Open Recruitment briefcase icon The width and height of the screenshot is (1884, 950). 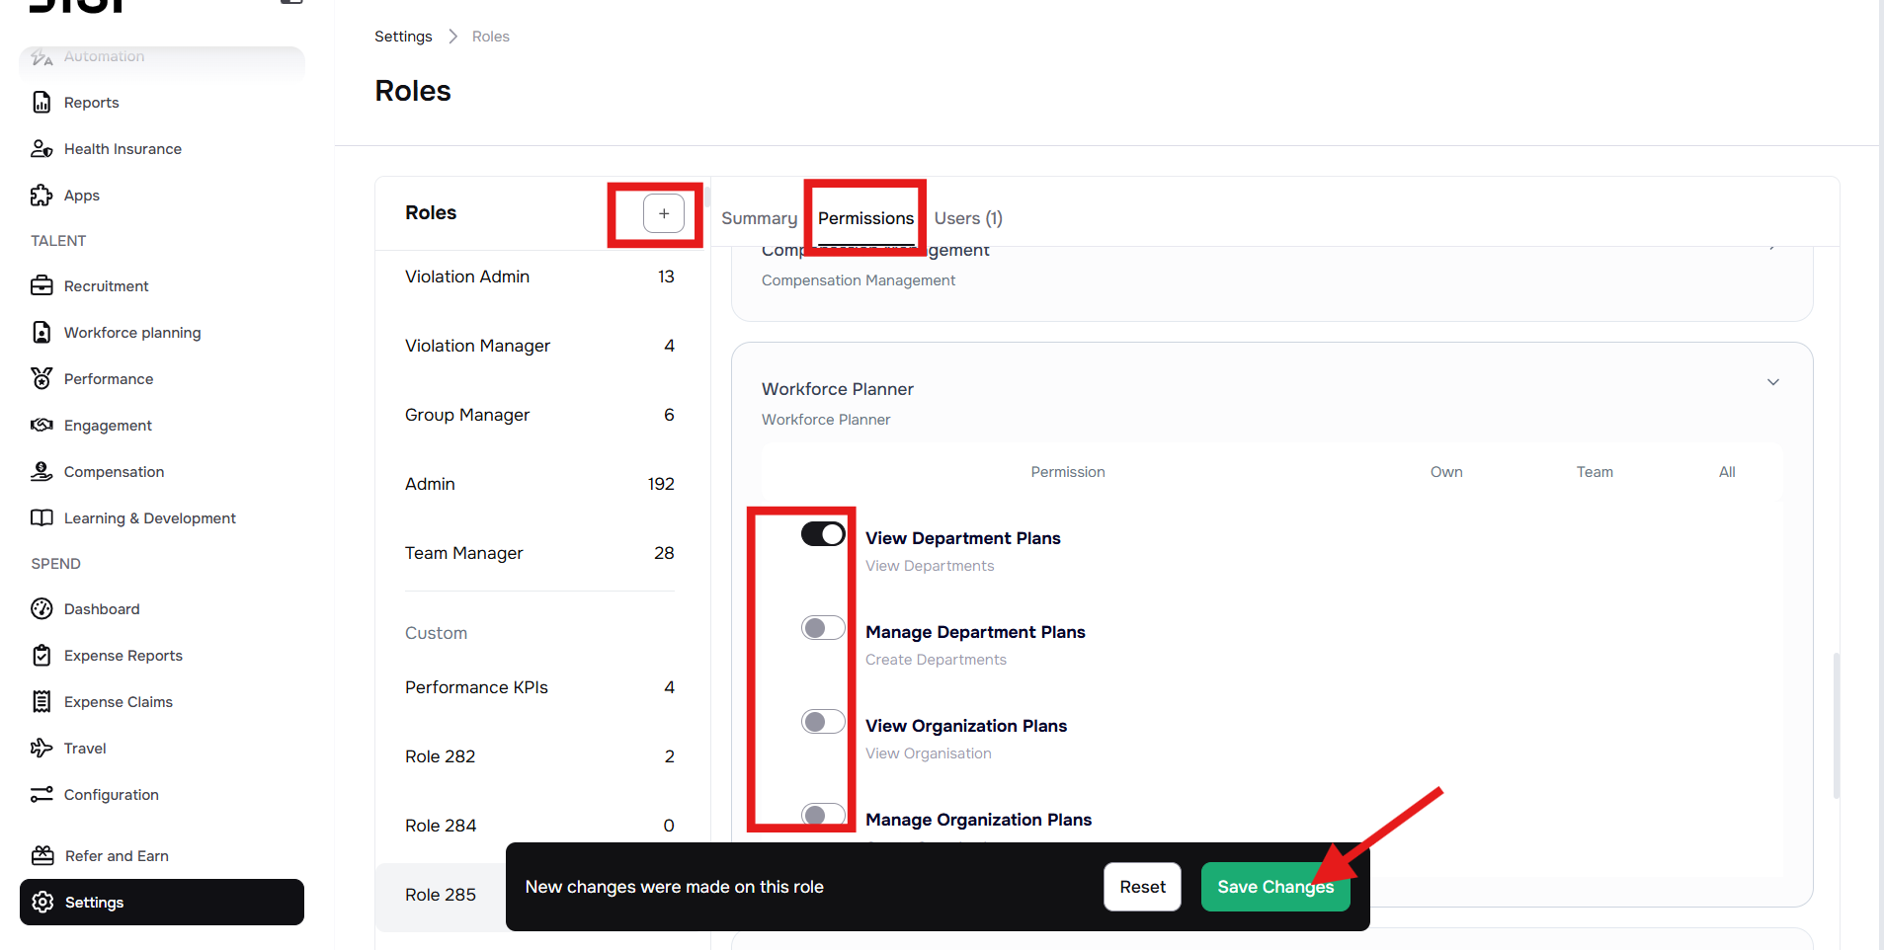[x=41, y=286]
